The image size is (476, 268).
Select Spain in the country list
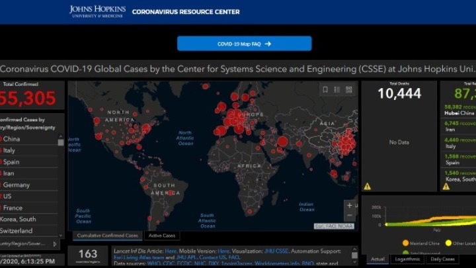(29, 162)
